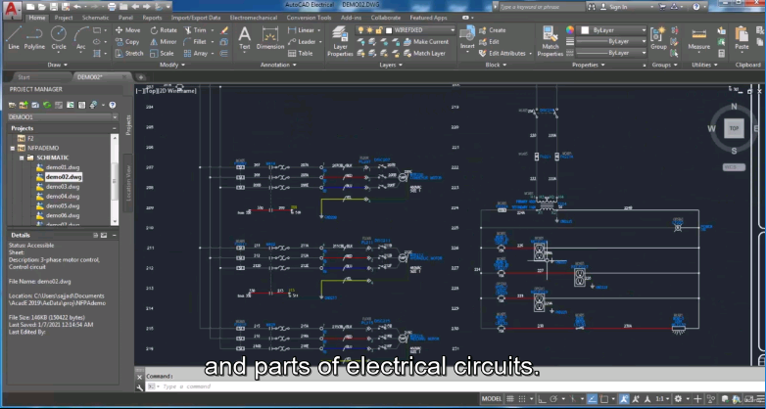
Task: Click the Text annotation tool
Action: [244, 37]
